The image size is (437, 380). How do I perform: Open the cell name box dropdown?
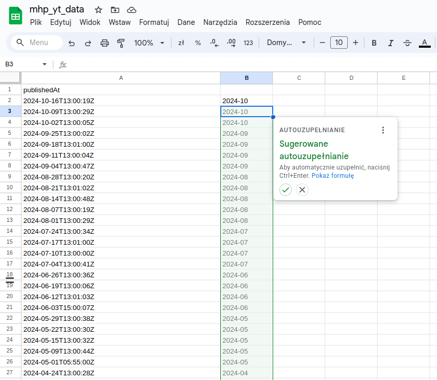43,64
